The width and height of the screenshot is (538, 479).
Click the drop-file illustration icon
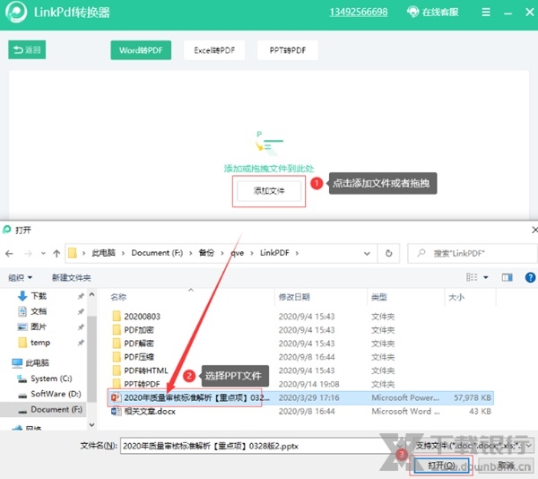point(269,142)
